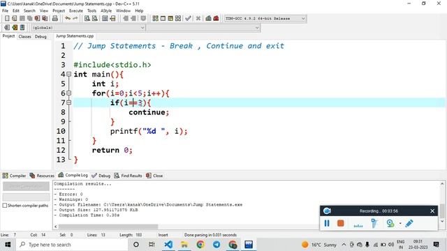Click the Compile icon with four squares
The width and height of the screenshot is (447, 251).
155,19
